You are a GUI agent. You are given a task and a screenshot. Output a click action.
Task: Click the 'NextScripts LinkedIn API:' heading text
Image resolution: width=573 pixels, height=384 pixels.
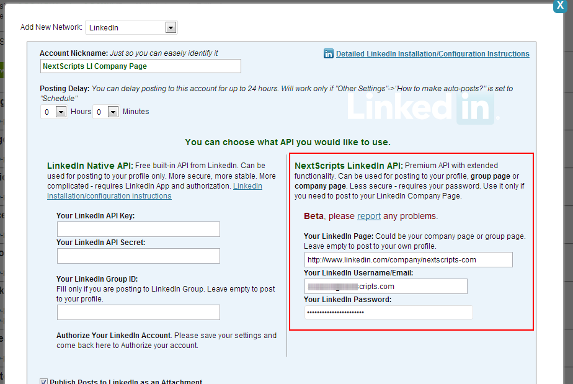point(349,166)
